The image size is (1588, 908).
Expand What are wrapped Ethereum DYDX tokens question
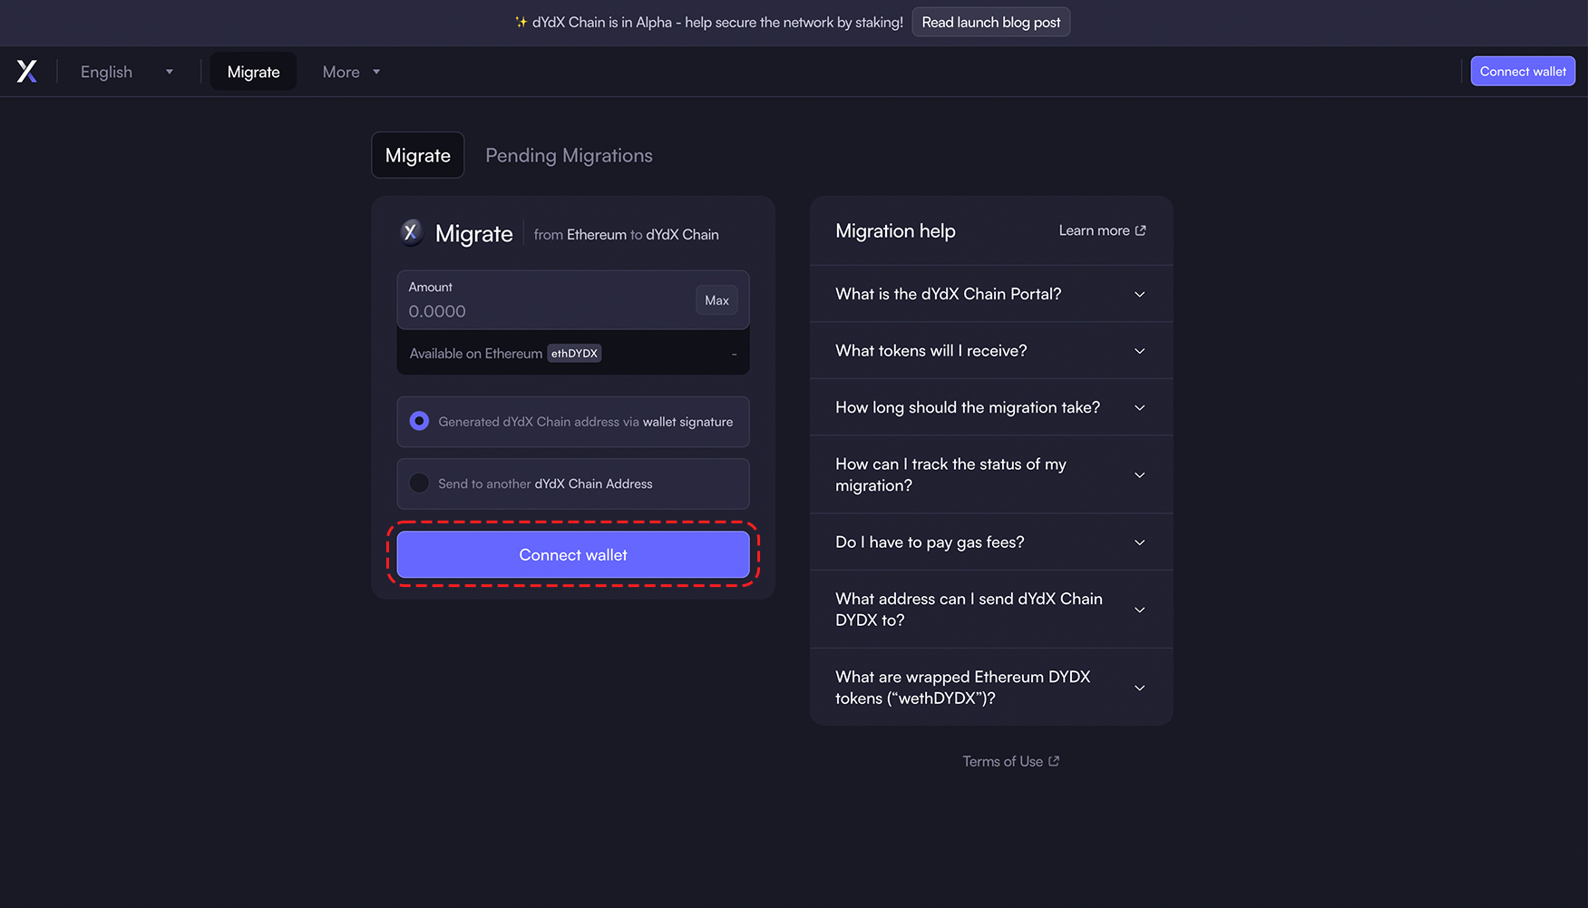(991, 688)
